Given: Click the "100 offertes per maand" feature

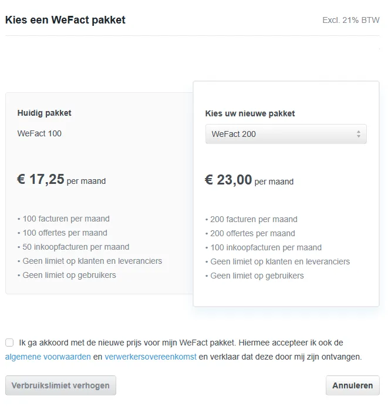Looking at the screenshot, I should pos(65,233).
